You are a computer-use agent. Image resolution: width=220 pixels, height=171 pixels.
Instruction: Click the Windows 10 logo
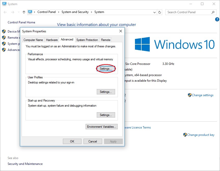coord(175,44)
